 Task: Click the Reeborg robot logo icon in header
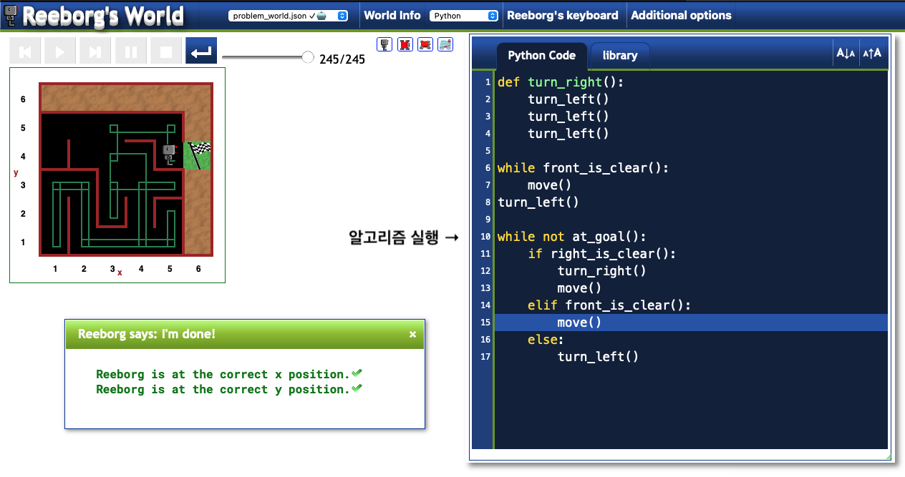[x=10, y=14]
